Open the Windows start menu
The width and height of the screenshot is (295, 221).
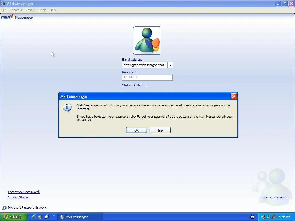coord(14,217)
